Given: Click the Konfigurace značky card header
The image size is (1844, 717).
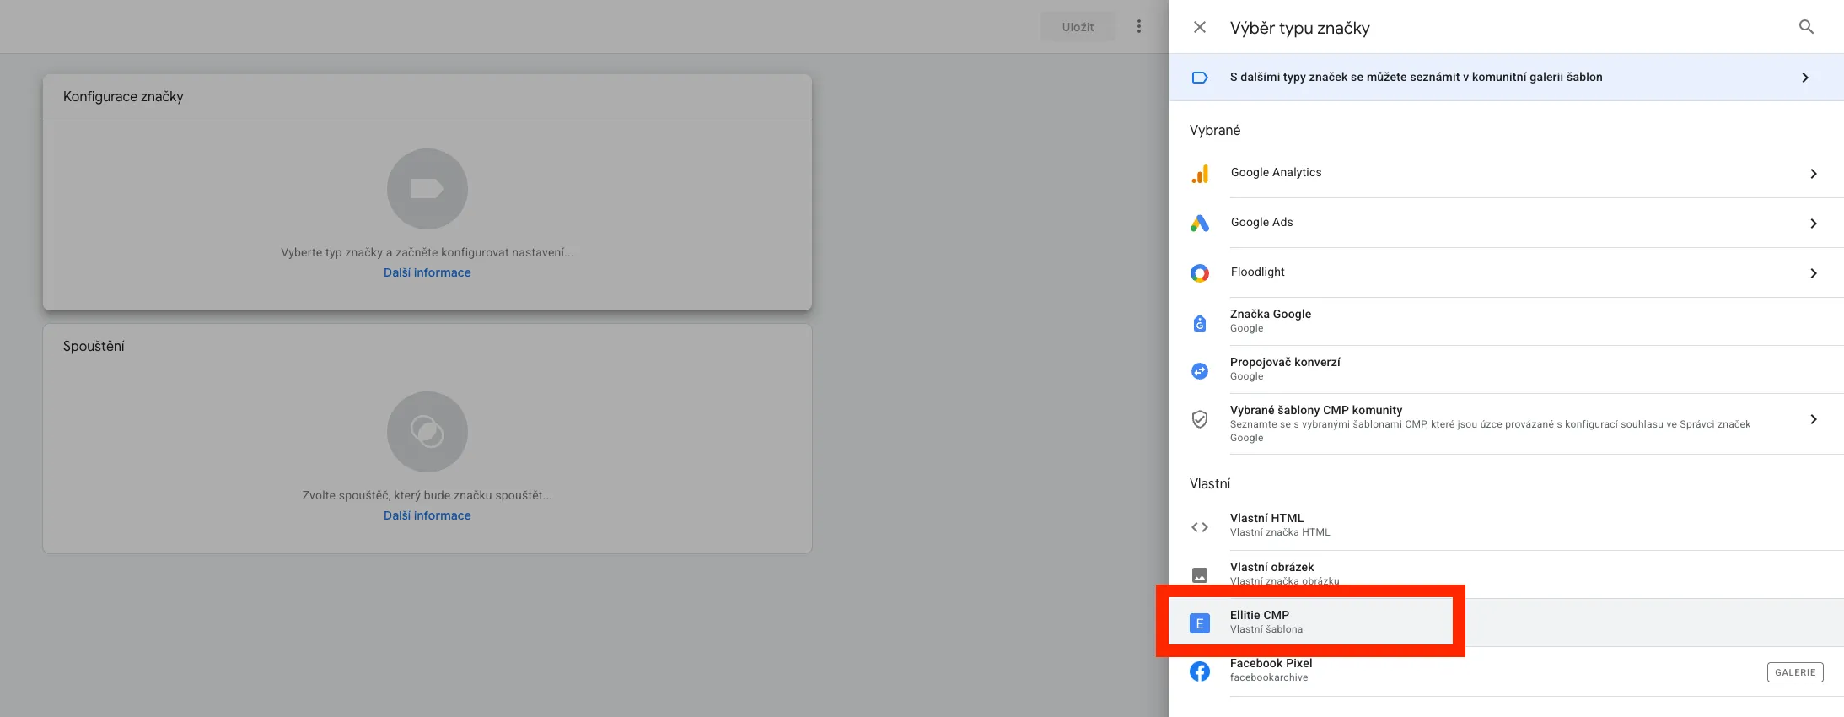Looking at the screenshot, I should point(427,97).
